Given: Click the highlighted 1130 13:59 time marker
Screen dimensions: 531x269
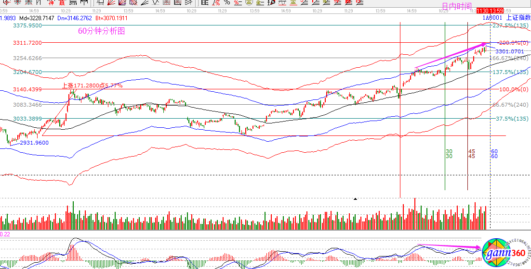Looking at the screenshot, I should coord(490,11).
